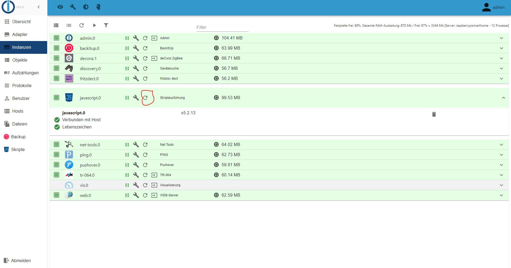Pause the web.0 instance
This screenshot has width=511, height=268.
127,195
